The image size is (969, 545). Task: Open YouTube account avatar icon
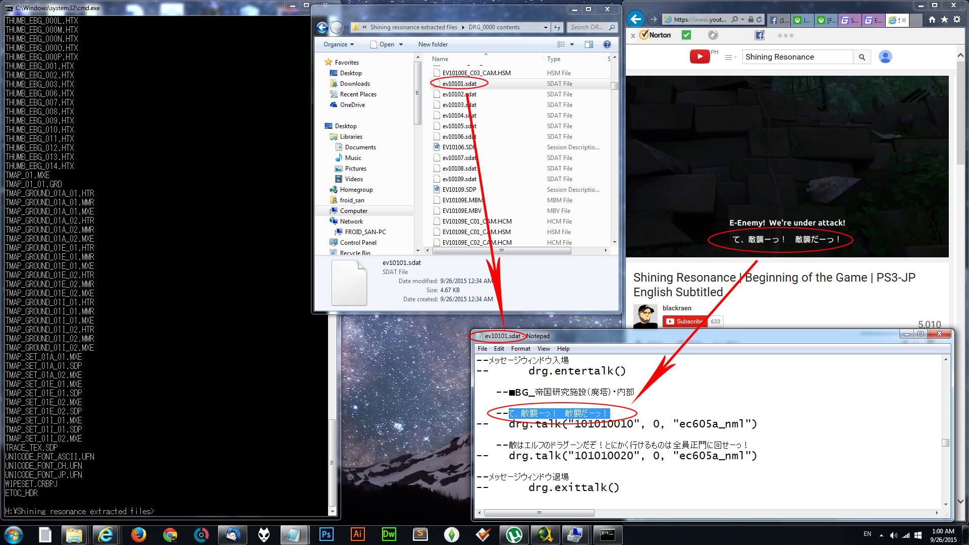885,57
